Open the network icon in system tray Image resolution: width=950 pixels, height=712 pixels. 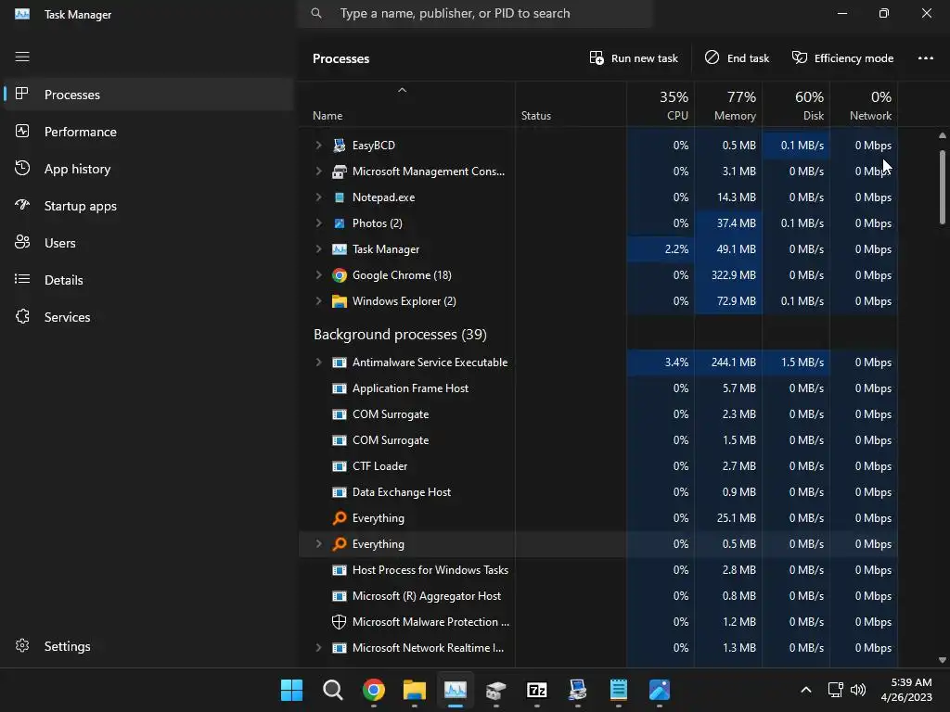tap(836, 690)
